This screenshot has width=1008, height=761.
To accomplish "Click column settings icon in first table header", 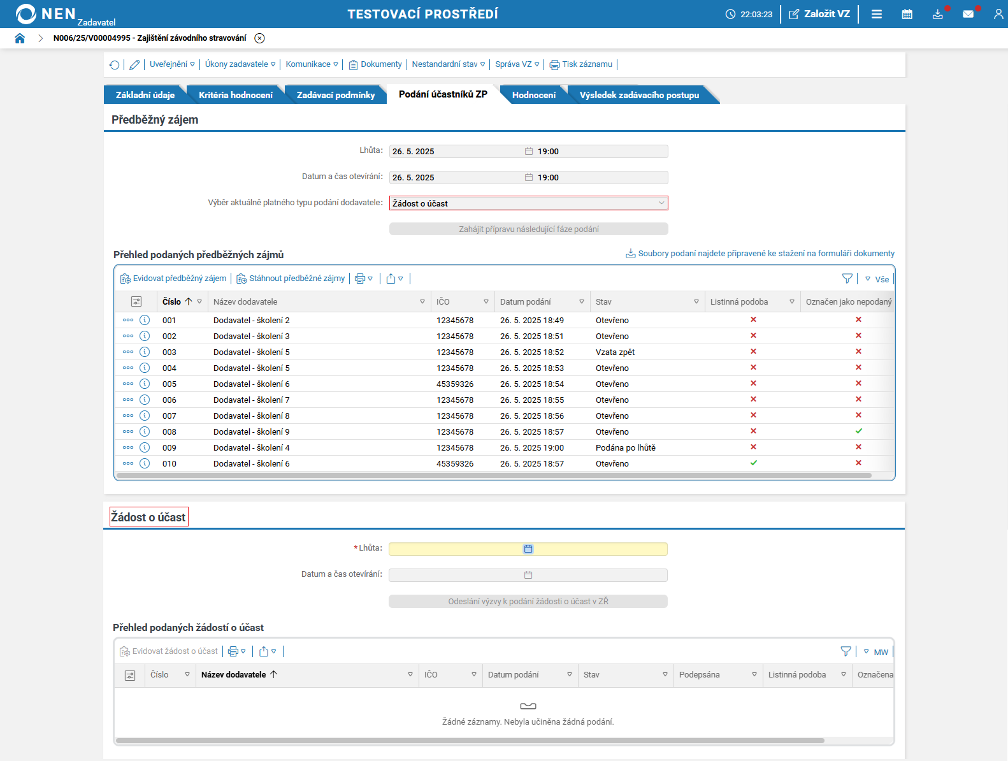I will pos(136,301).
